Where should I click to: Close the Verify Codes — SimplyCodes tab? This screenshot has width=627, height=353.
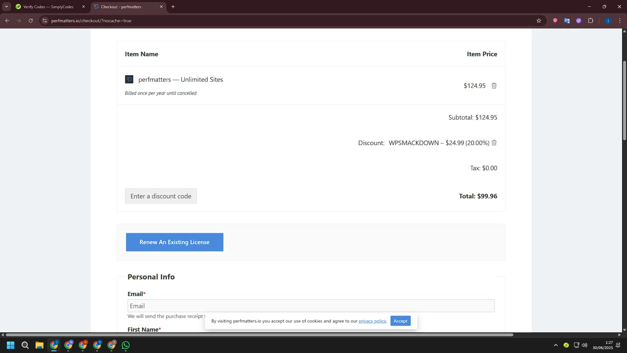[84, 7]
